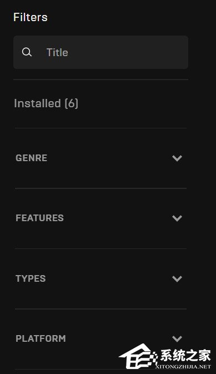Click the Chinese watermark text 系统之家

(x=185, y=356)
